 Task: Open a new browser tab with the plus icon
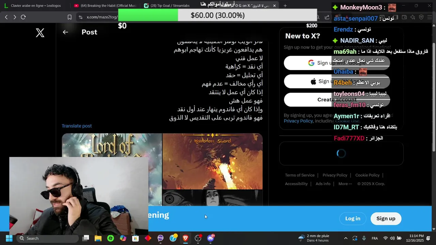click(x=285, y=5)
